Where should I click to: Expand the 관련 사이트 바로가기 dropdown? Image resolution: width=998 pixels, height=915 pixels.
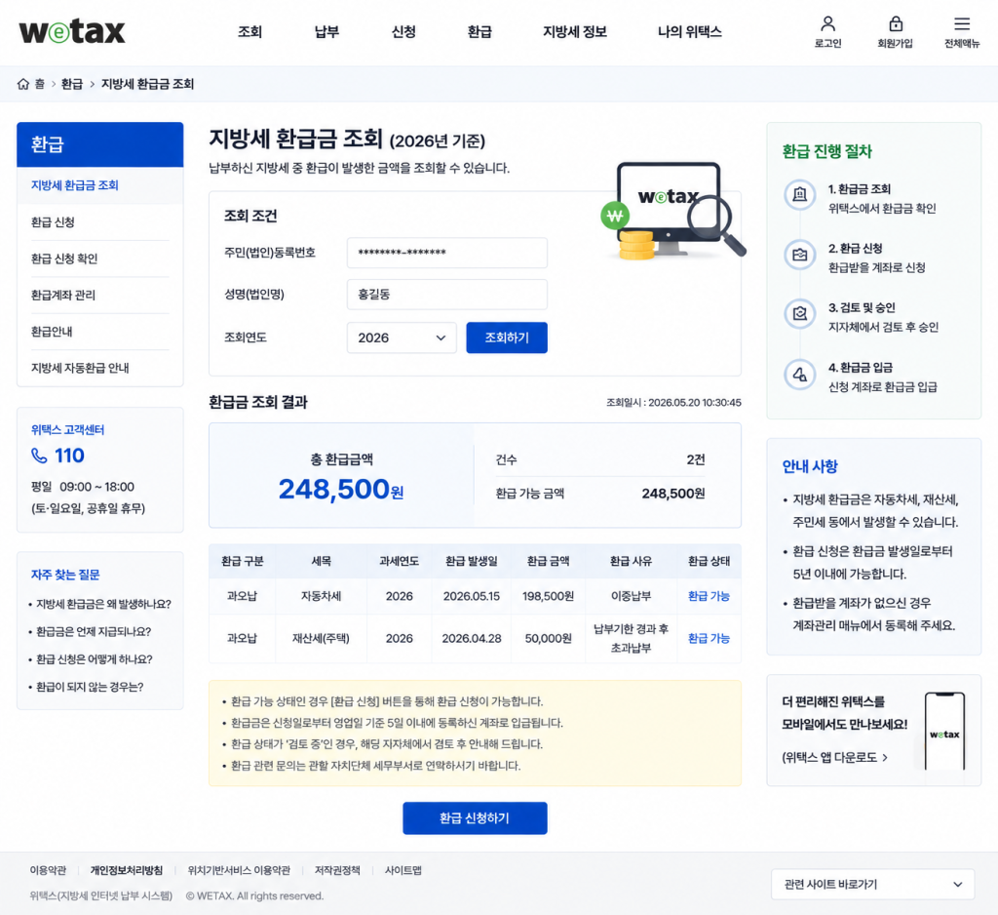point(872,885)
